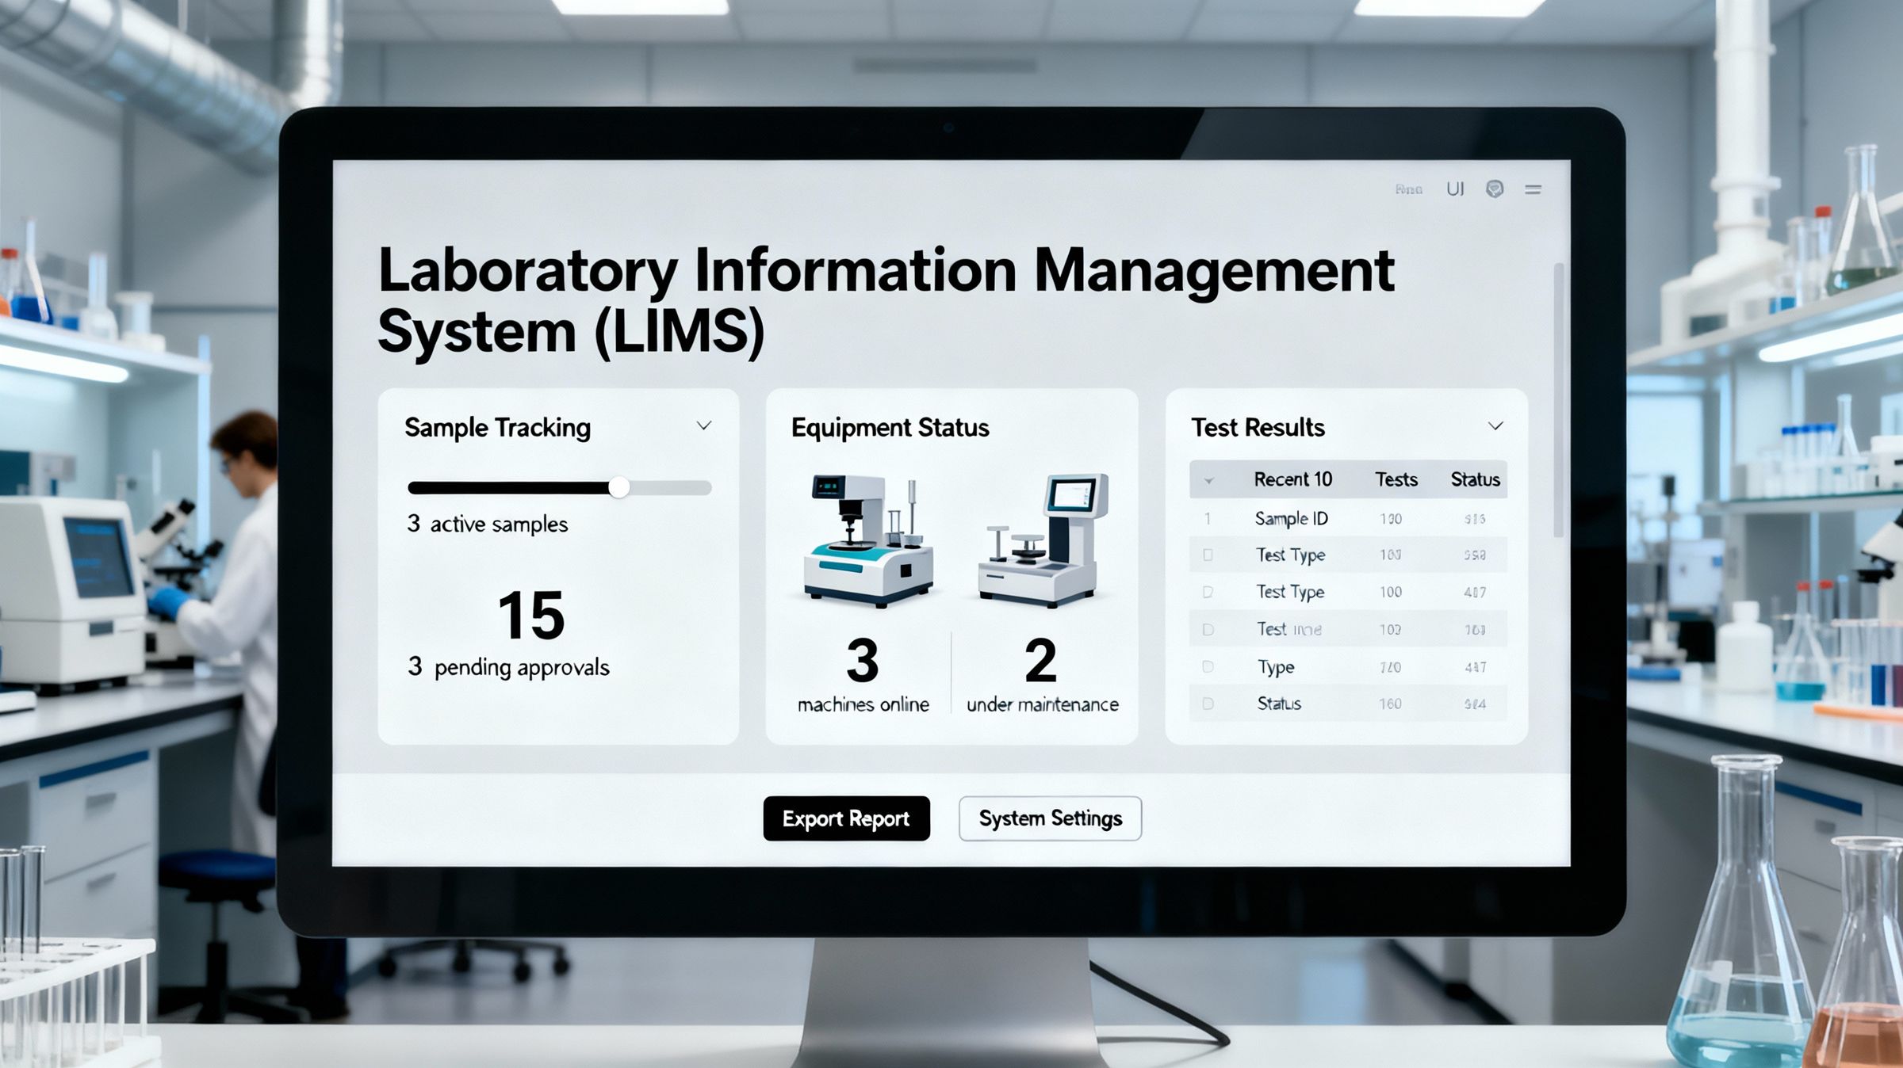1903x1068 pixels.
Task: Check the checkbox beside the Status row
Action: pos(1208,704)
